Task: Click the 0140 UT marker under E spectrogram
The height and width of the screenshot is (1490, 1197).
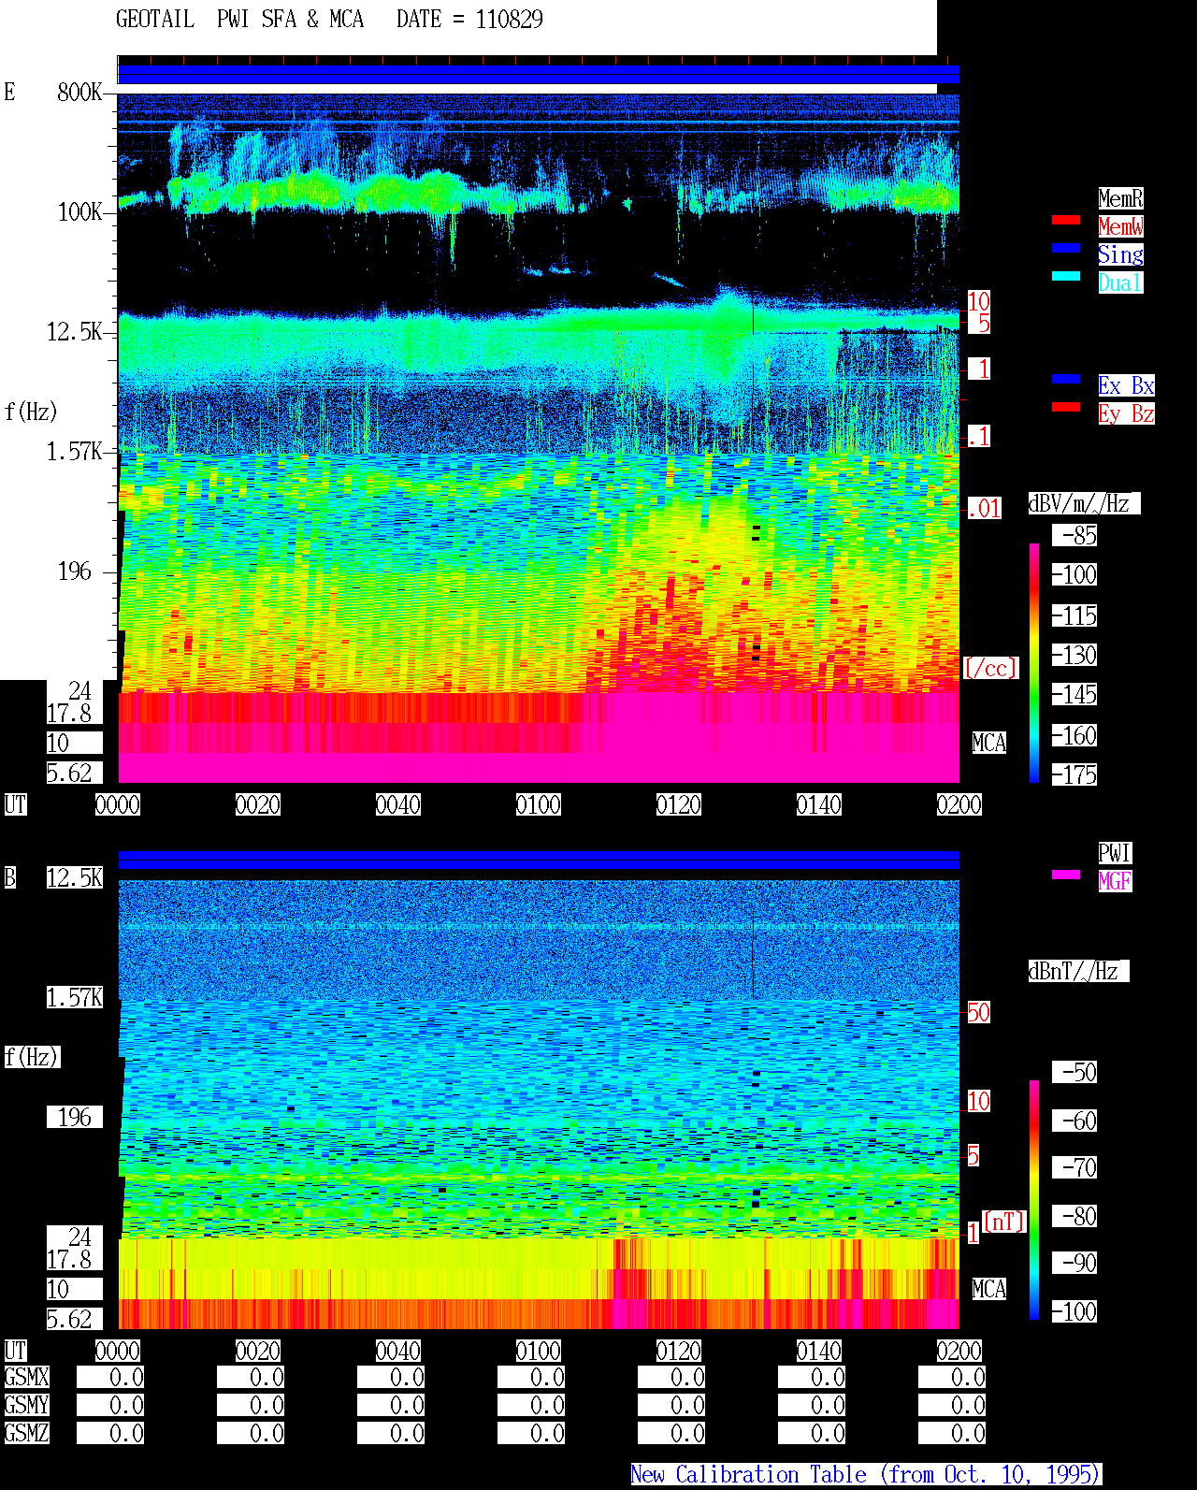Action: tap(819, 804)
